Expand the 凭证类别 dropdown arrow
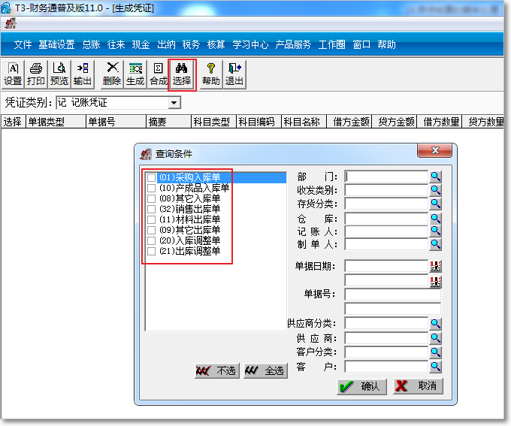 click(174, 103)
